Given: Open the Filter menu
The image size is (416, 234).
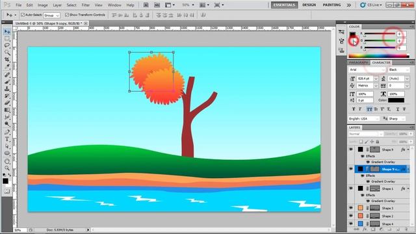Looking at the screenshot, I should tap(85, 5).
